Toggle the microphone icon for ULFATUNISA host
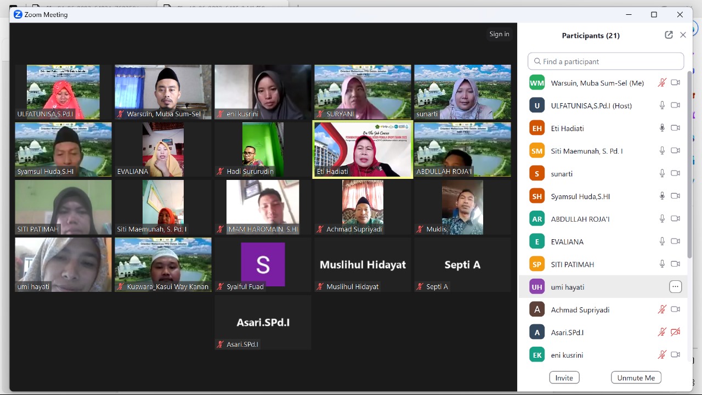The height and width of the screenshot is (395, 702). coord(662,105)
